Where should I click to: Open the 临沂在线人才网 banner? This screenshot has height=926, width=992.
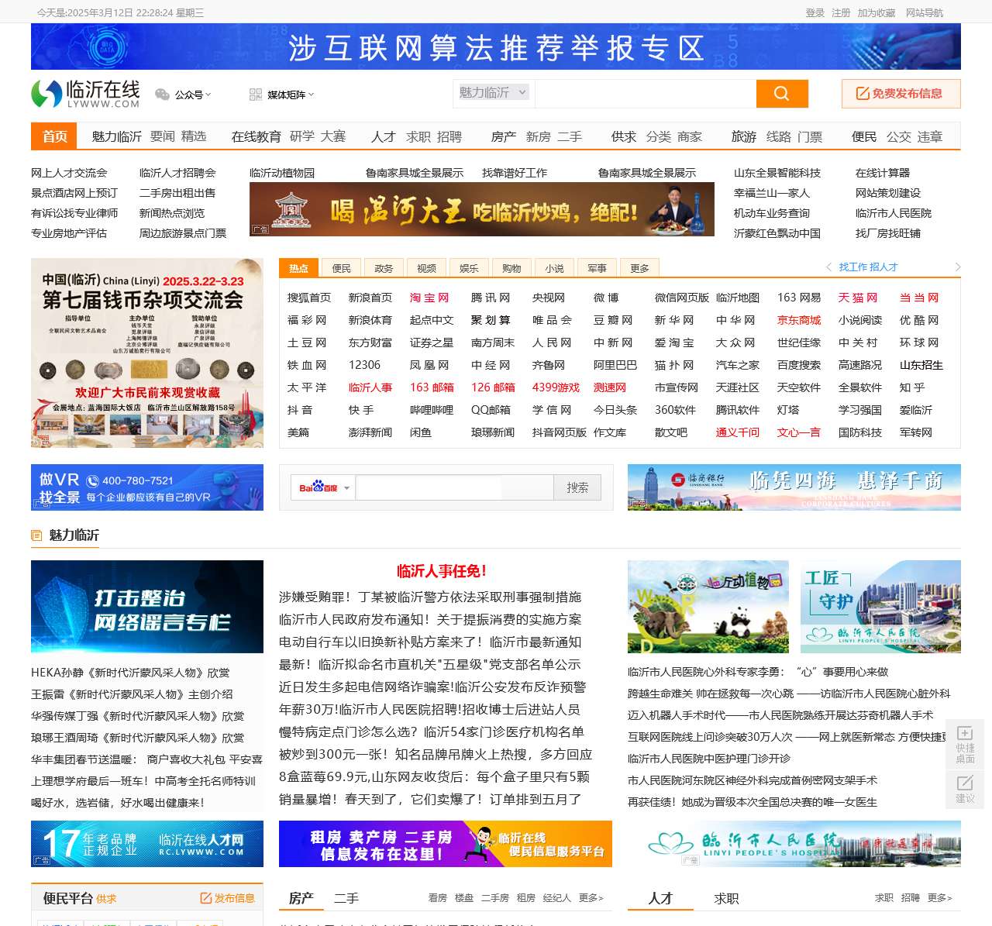pos(147,844)
